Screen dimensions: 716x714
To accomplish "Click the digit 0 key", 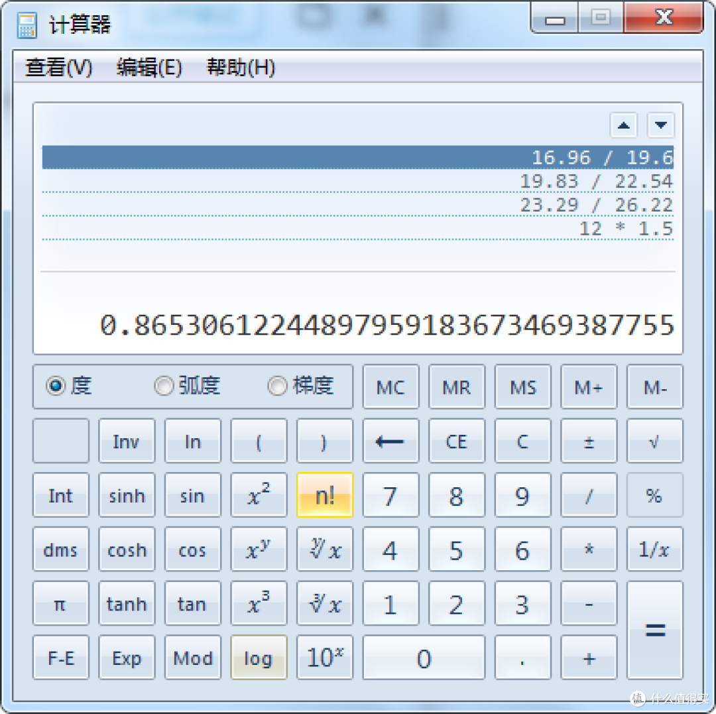I will (424, 658).
